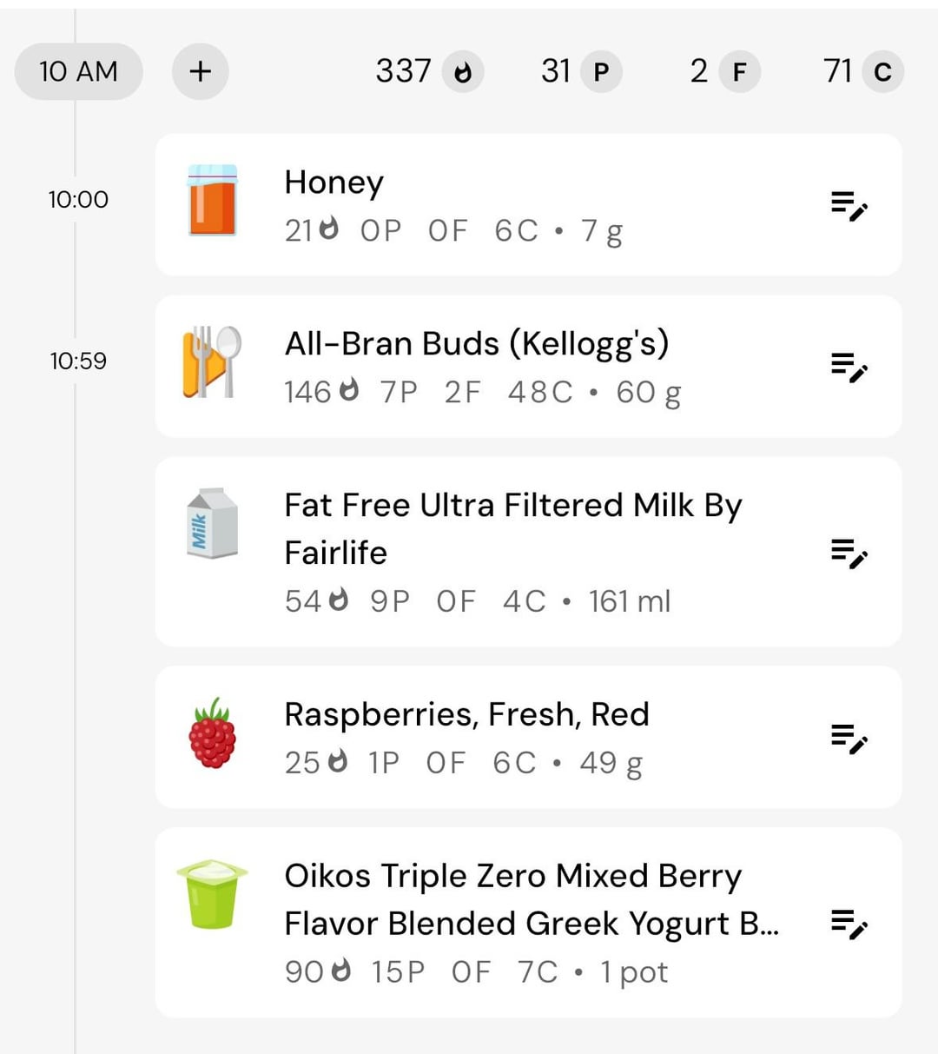This screenshot has height=1054, width=938.
Task: Select the 10:59 timeline time label
Action: click(78, 361)
